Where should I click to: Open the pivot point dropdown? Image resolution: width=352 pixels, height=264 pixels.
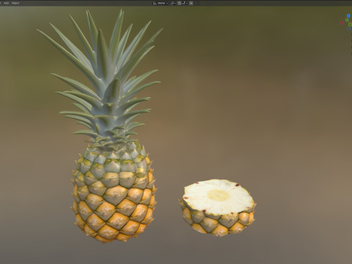(173, 3)
